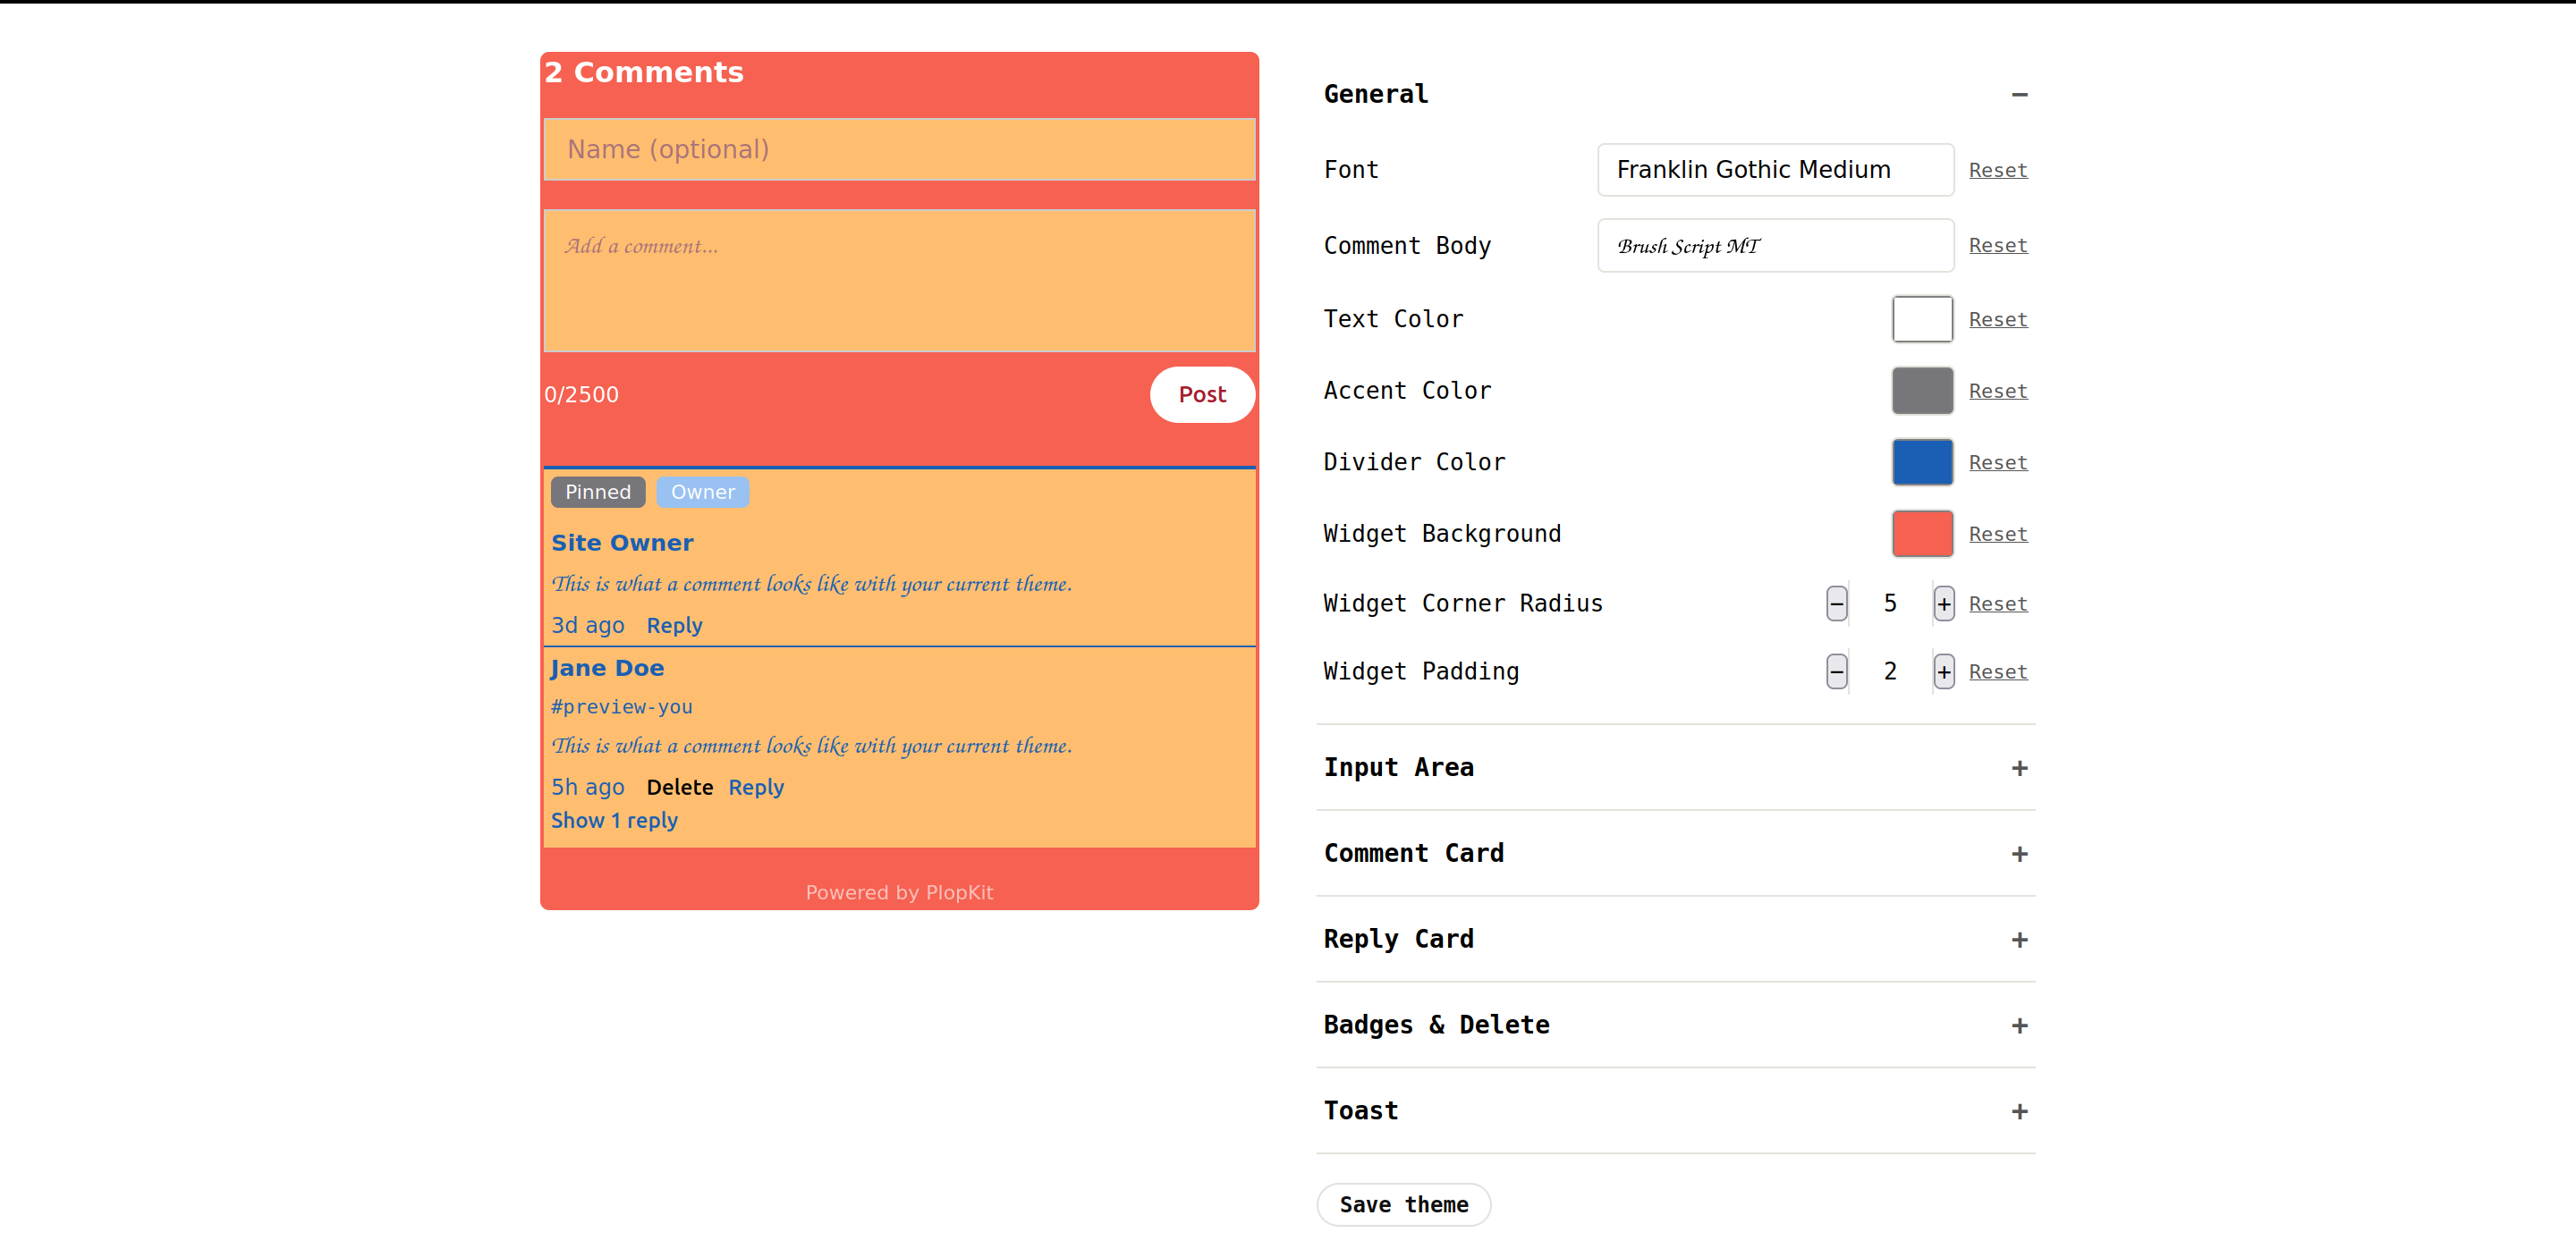
Task: Click the Jane Doe author name
Action: click(x=607, y=669)
